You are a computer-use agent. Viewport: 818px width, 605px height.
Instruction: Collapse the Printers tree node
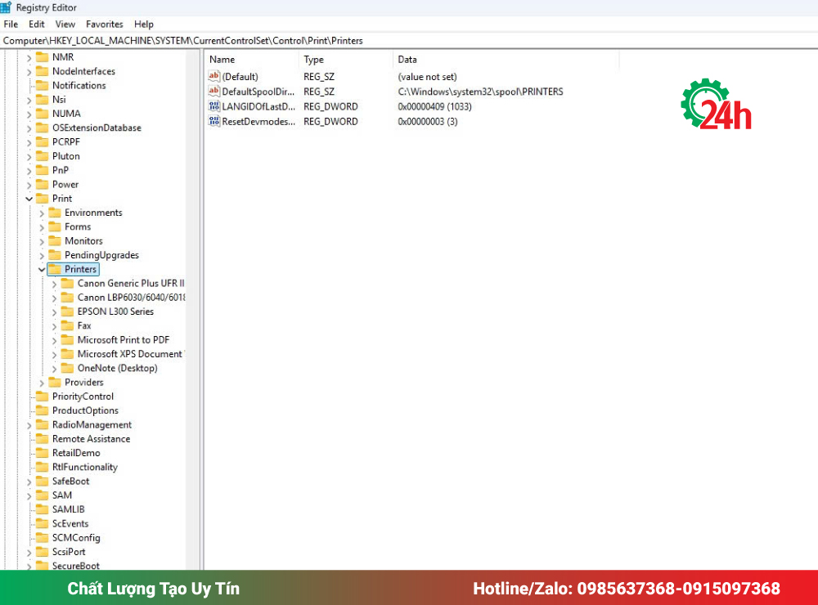[42, 270]
